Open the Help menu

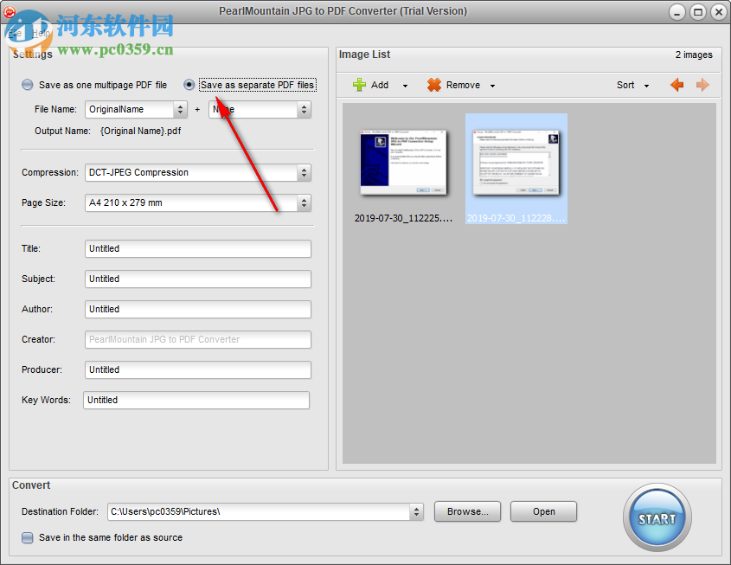click(x=41, y=33)
